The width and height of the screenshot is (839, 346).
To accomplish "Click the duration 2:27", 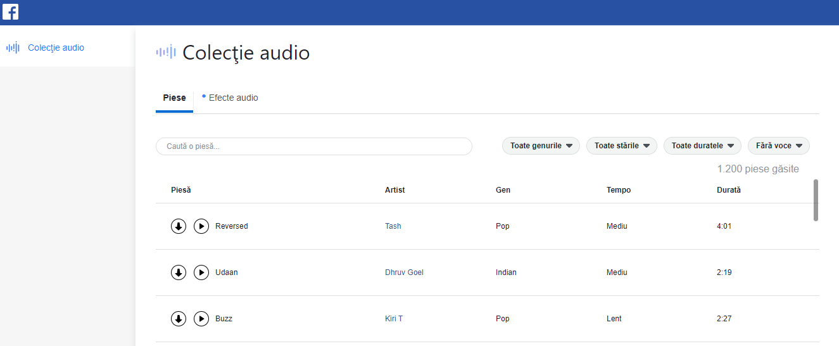I will (724, 319).
